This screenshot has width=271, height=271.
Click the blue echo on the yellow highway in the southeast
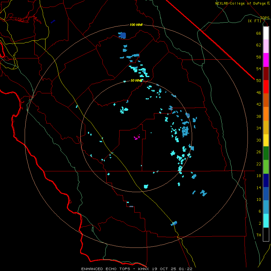point(174,223)
